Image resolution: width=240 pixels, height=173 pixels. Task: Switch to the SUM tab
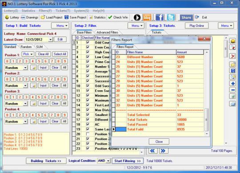40,47
